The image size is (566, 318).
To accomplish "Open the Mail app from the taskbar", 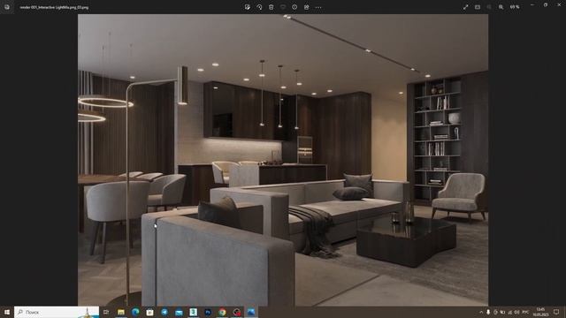I will click(x=179, y=312).
